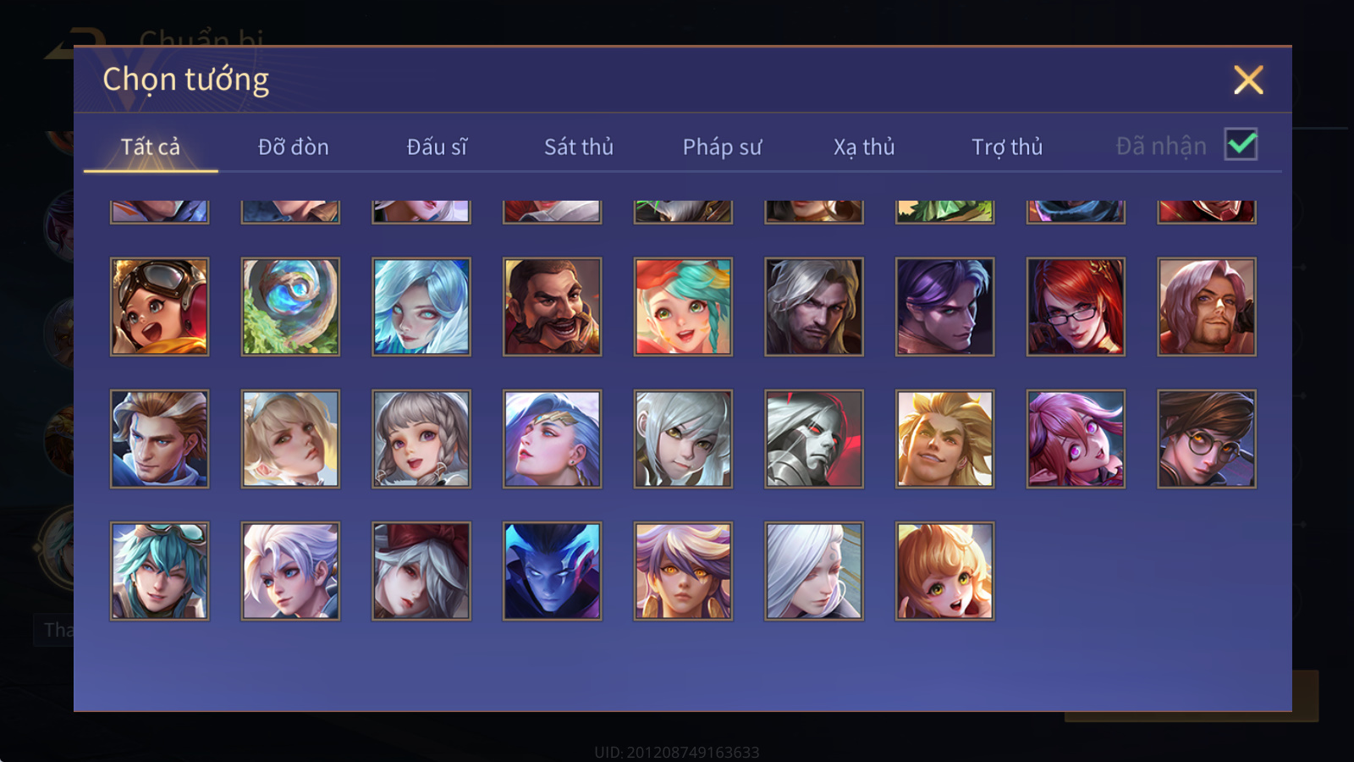This screenshot has height=762, width=1354.
Task: Choose the bearded man with mustache hero
Action: point(552,306)
